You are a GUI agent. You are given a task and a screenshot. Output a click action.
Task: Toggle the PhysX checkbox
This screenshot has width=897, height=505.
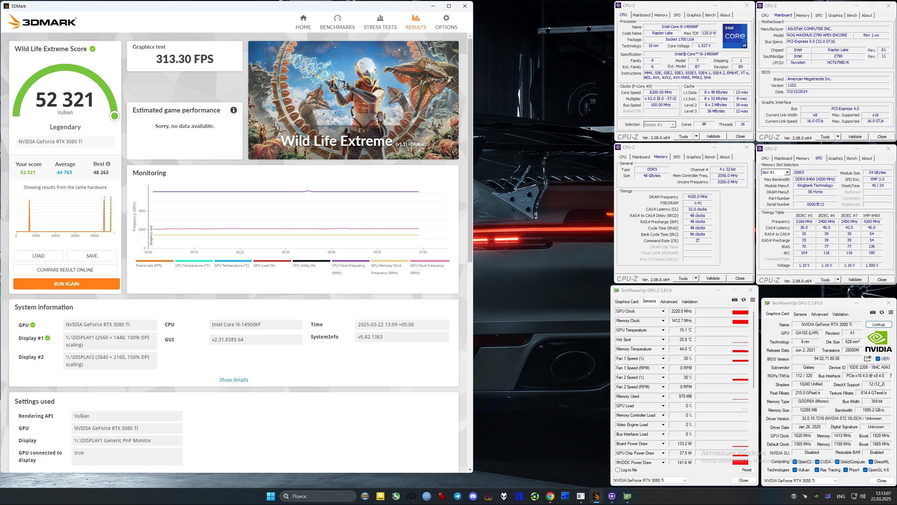point(846,470)
